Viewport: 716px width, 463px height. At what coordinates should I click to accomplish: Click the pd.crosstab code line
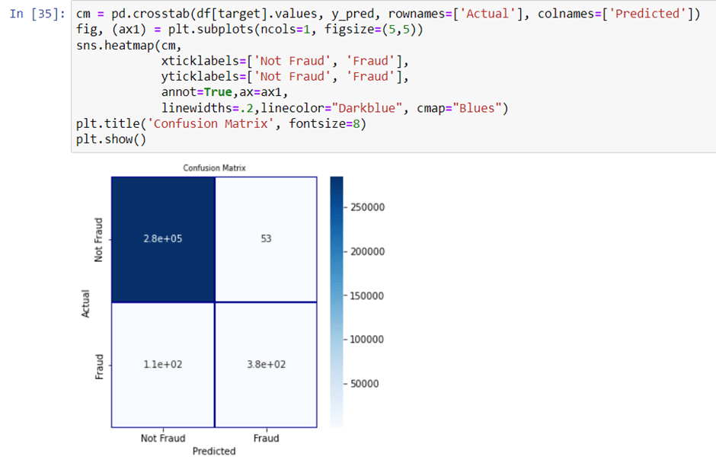click(388, 14)
